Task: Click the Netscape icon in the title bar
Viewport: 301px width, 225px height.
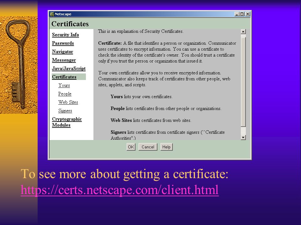Action: pos(52,14)
